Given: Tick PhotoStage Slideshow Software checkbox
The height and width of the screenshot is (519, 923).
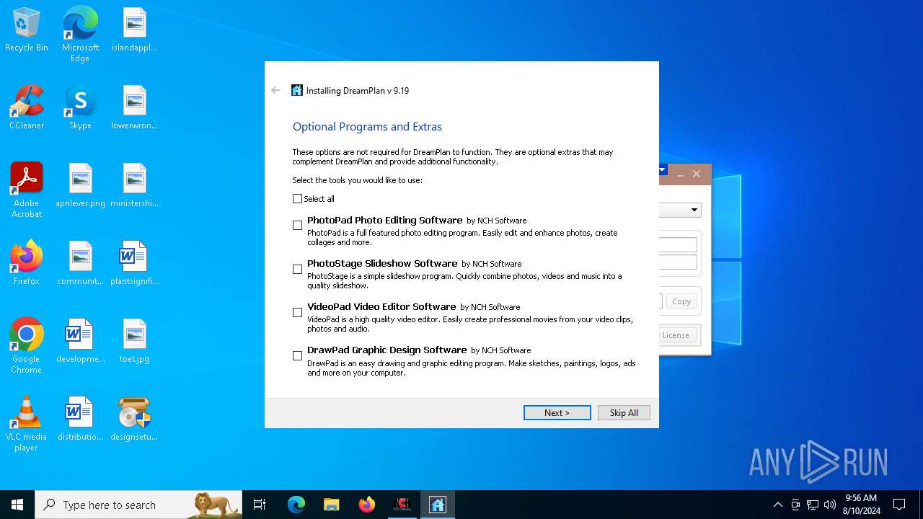Looking at the screenshot, I should point(297,269).
